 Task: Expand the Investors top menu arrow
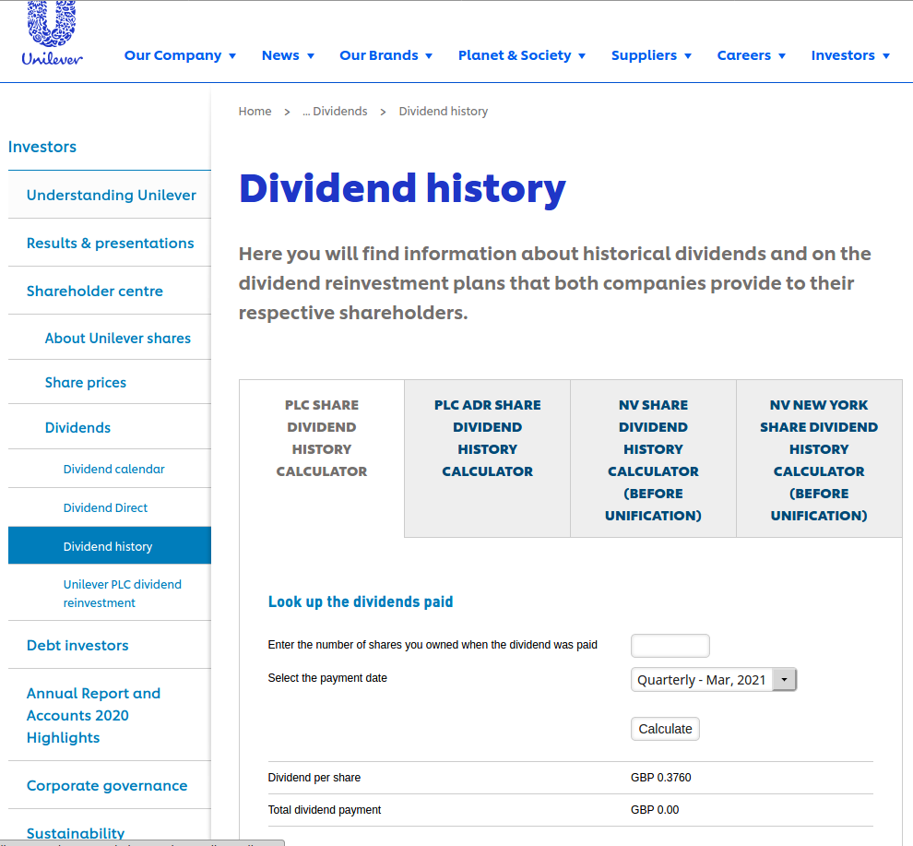[886, 56]
